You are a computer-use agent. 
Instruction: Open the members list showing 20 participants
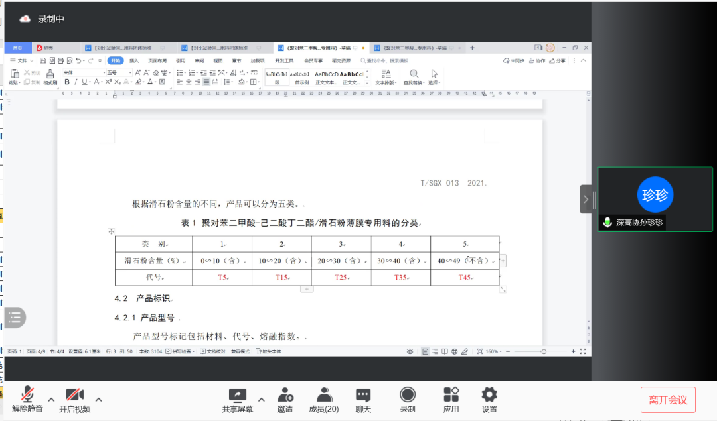pyautogui.click(x=323, y=398)
